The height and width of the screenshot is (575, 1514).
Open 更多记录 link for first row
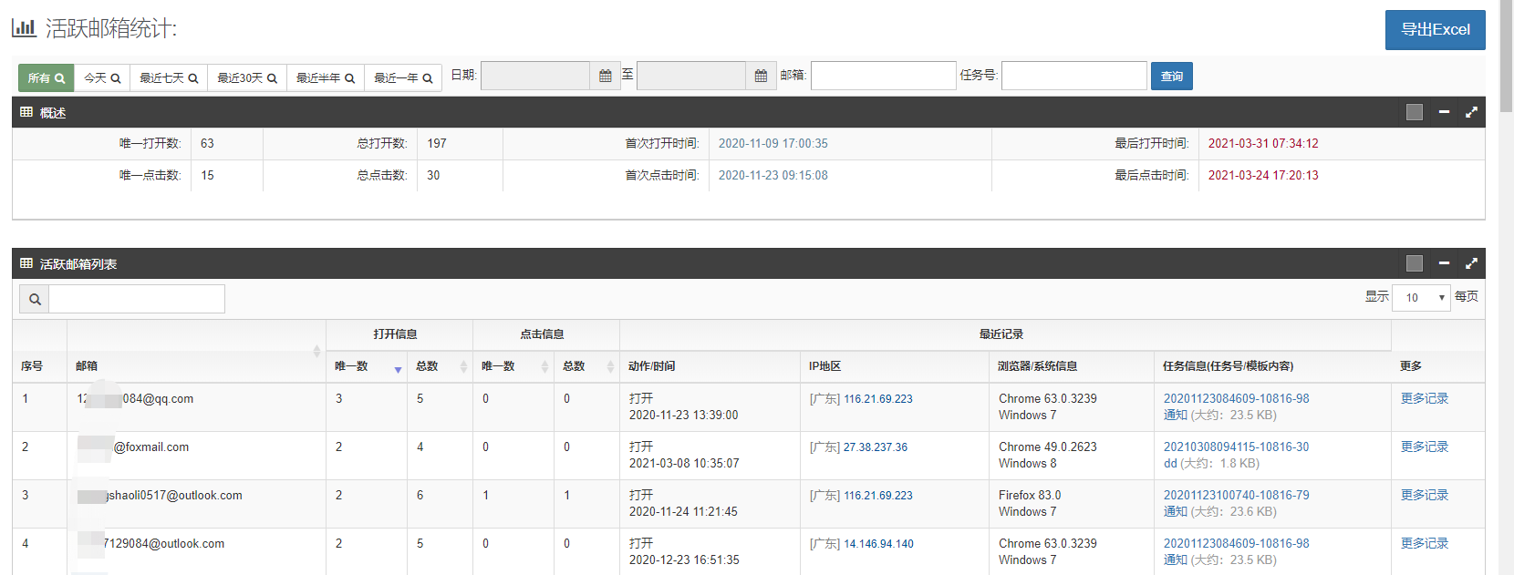tap(1424, 399)
